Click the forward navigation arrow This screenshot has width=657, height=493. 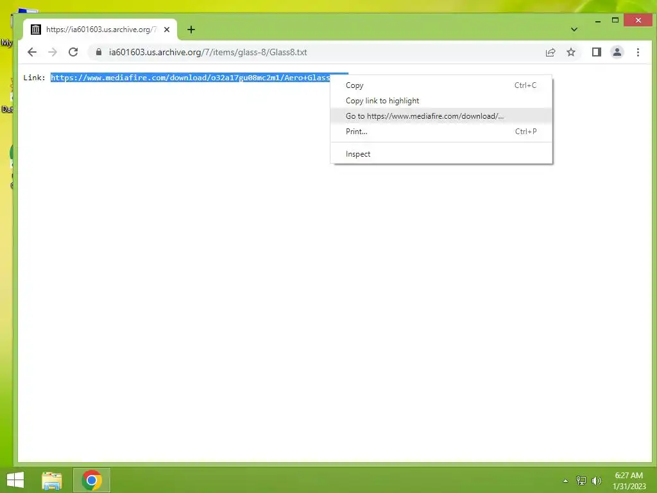click(x=53, y=52)
